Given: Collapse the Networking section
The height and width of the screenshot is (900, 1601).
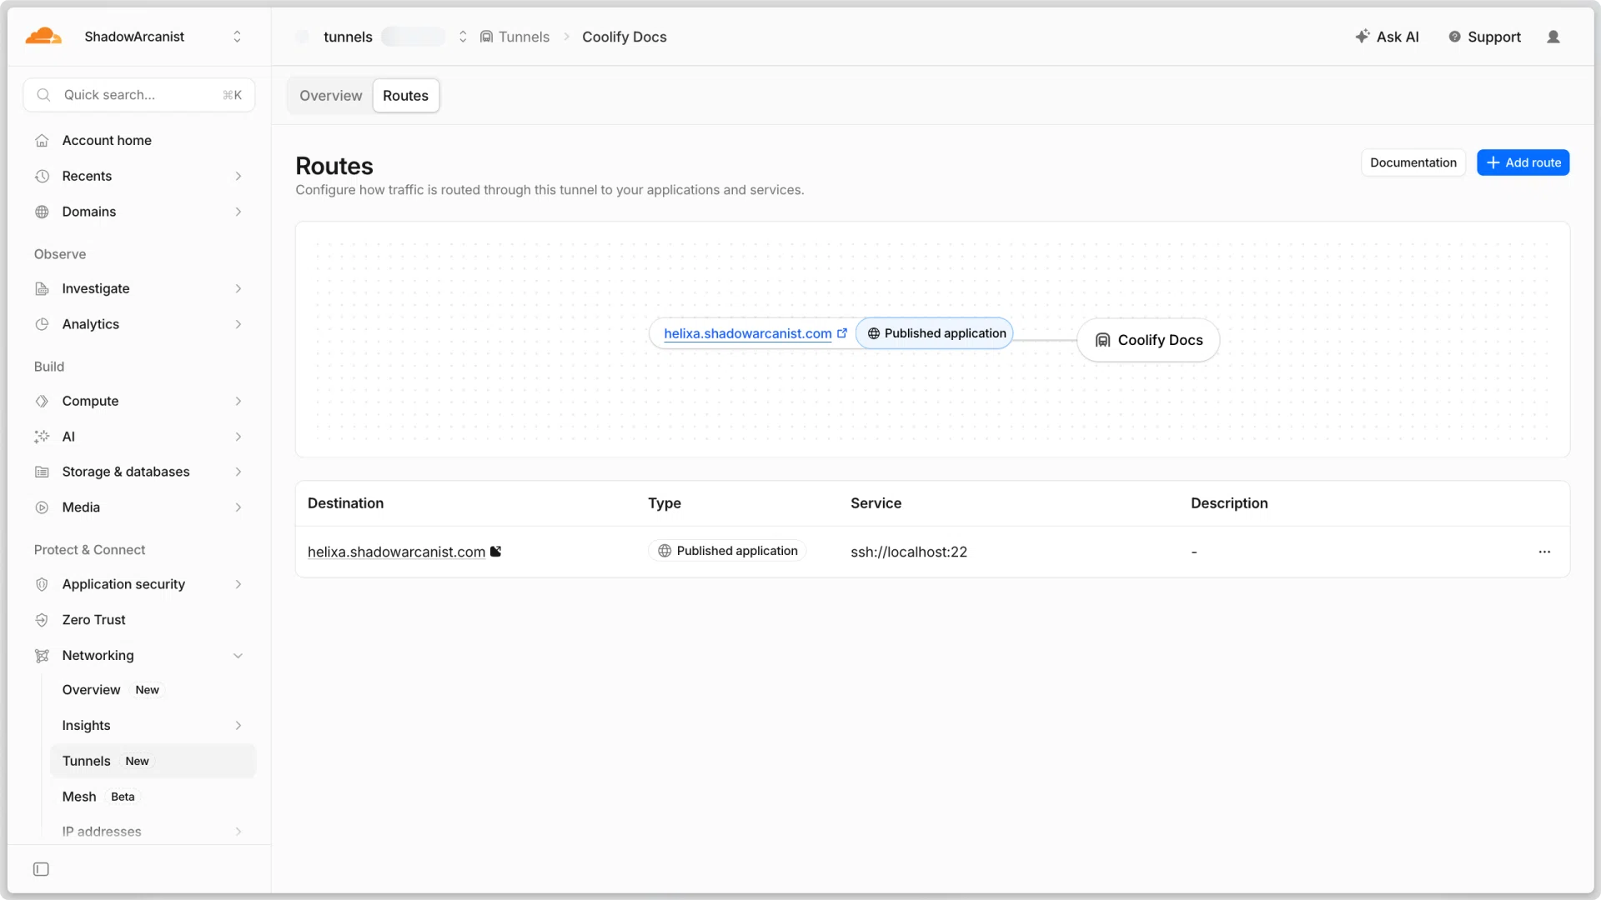Looking at the screenshot, I should click(x=238, y=656).
